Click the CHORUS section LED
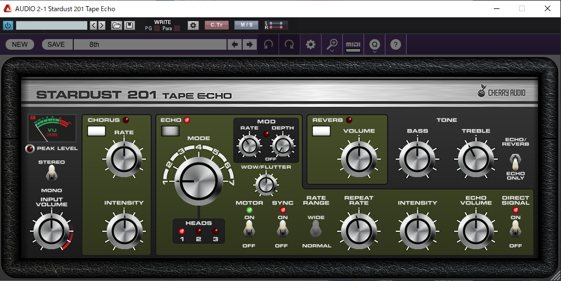Screen dimensions: 561x281 point(126,120)
